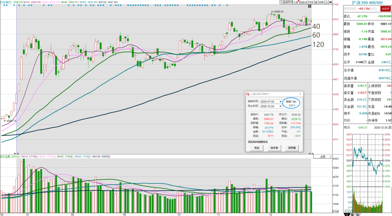Click the small window icon button in toolbar
This screenshot has height=216, width=392.
coord(316,2)
